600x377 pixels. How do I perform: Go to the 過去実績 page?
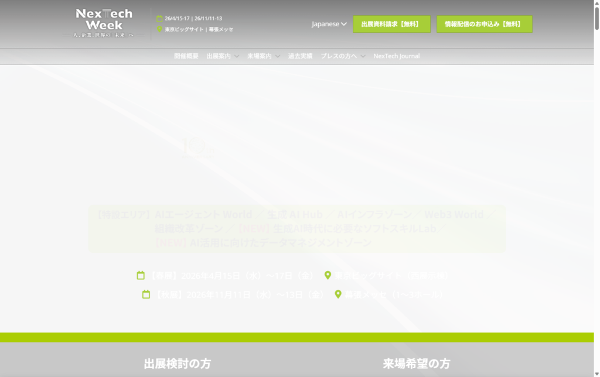[x=300, y=56]
